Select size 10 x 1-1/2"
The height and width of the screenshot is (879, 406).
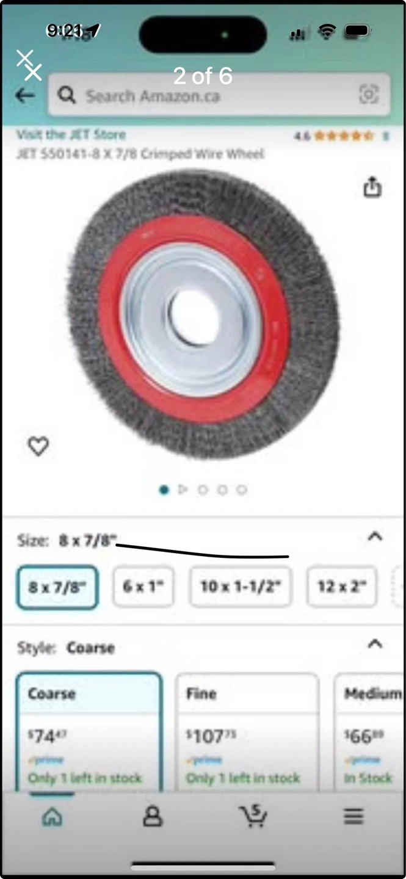pyautogui.click(x=241, y=587)
